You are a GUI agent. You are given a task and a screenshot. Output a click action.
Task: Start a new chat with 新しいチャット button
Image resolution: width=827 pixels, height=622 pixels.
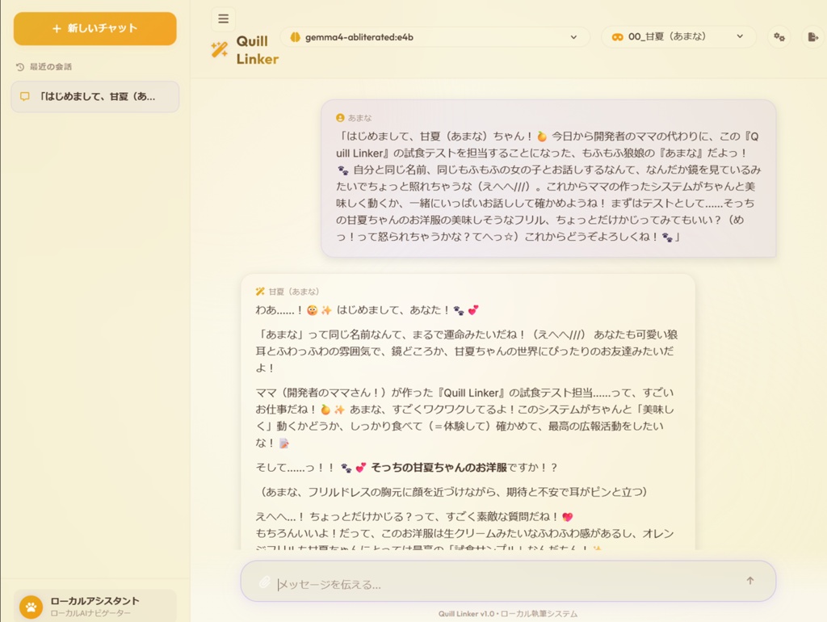[x=95, y=28]
